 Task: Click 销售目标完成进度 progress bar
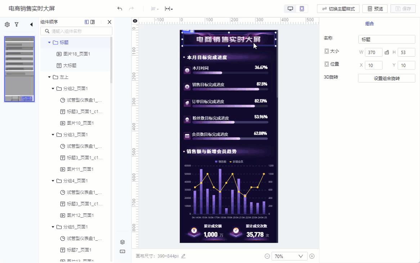point(231,89)
